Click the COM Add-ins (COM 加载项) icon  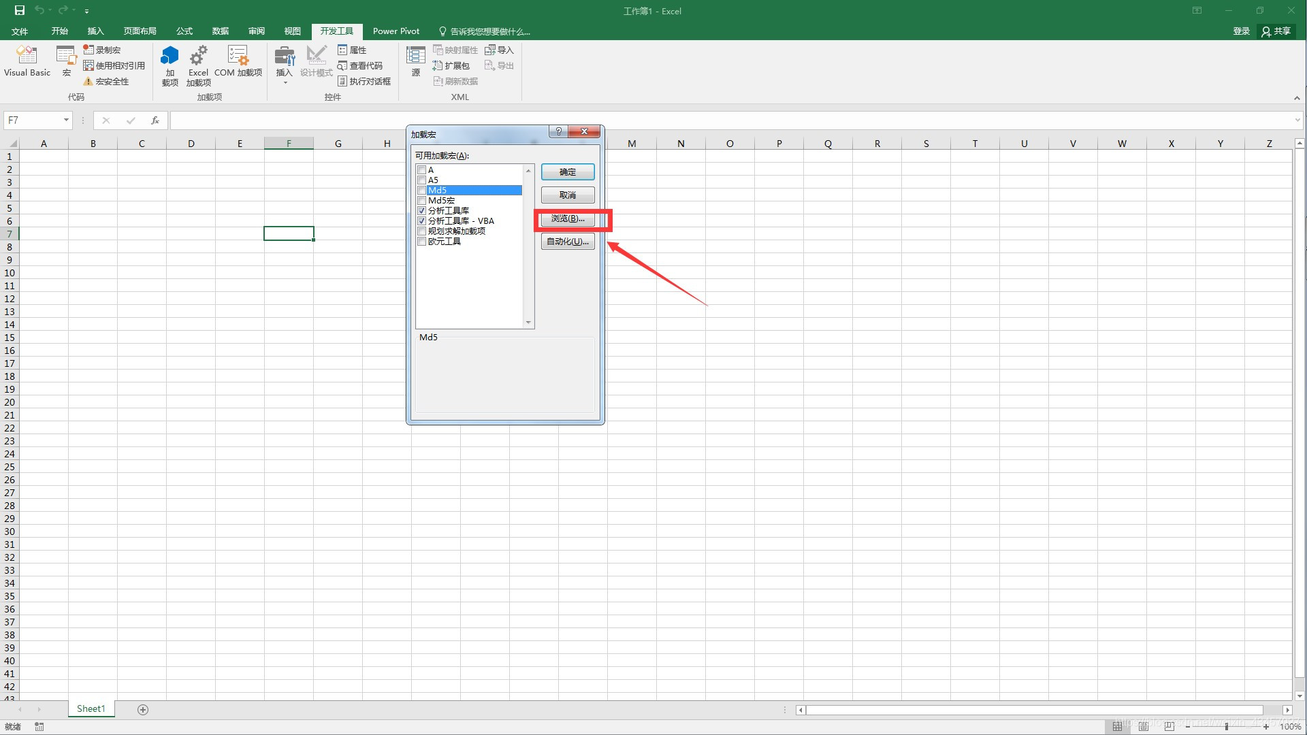pyautogui.click(x=238, y=56)
